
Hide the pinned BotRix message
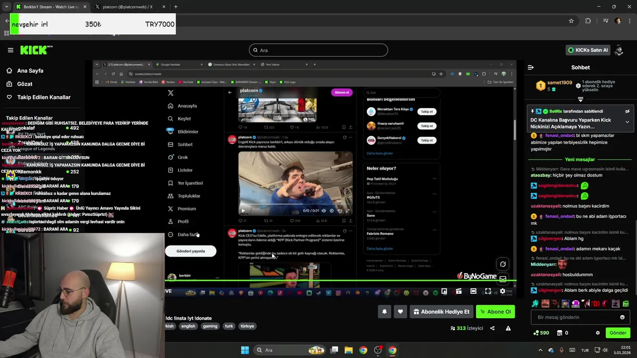pos(627,111)
